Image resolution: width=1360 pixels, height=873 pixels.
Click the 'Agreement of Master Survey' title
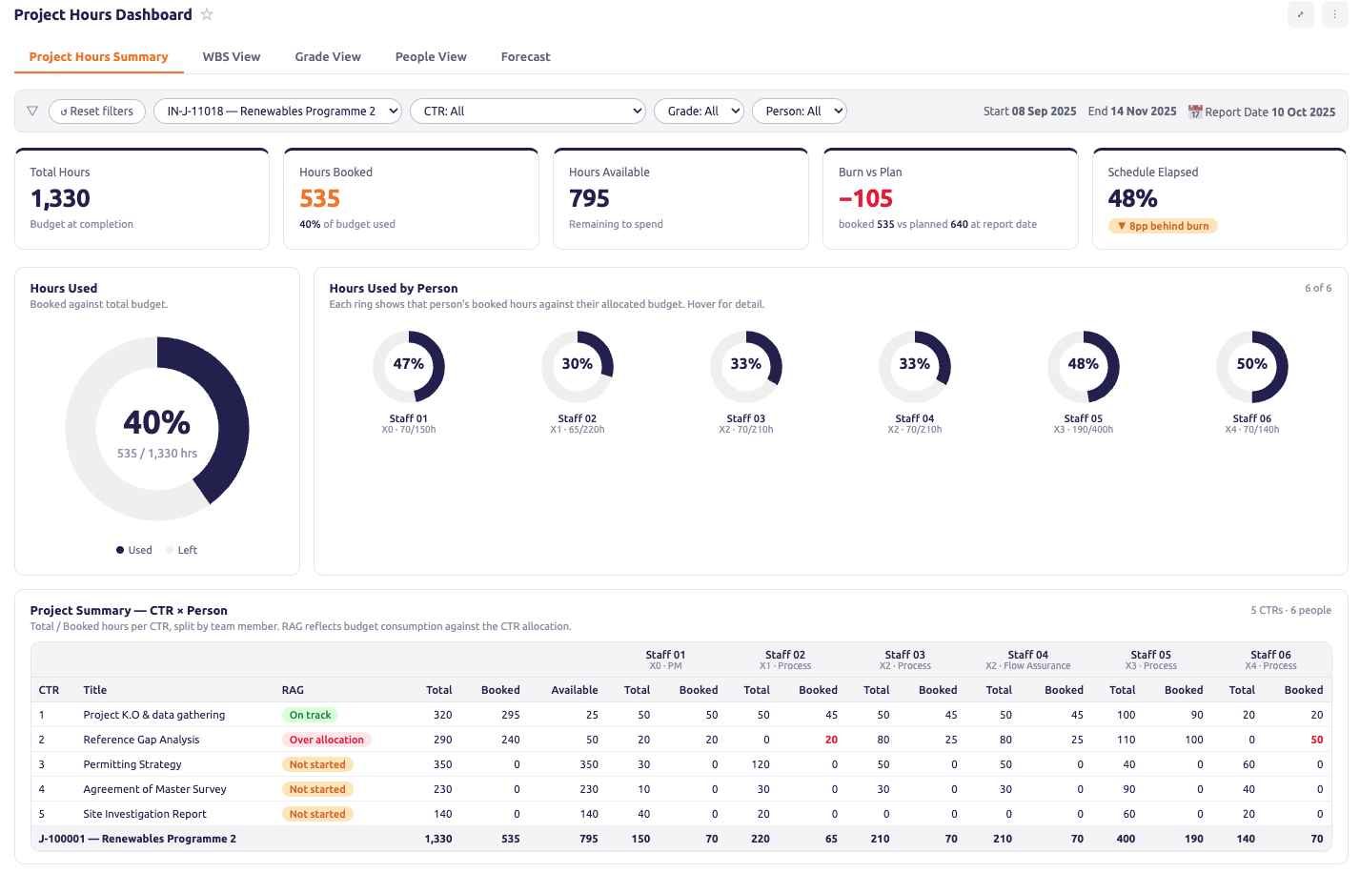coord(154,789)
